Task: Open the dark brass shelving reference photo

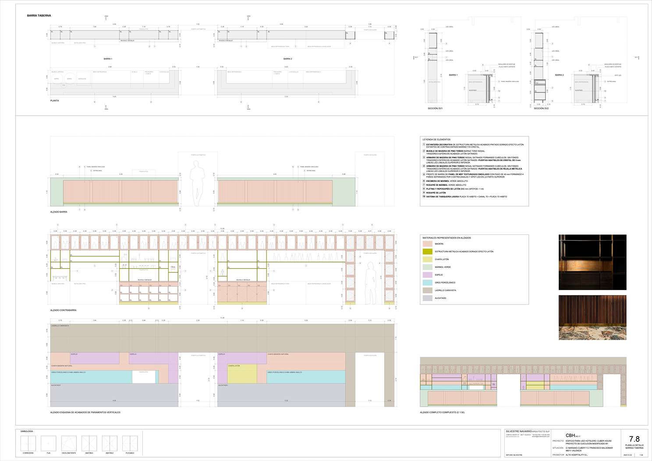Action: click(x=592, y=262)
